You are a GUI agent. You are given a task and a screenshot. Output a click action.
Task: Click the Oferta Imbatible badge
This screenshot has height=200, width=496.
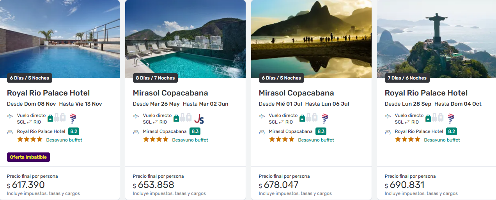point(28,157)
